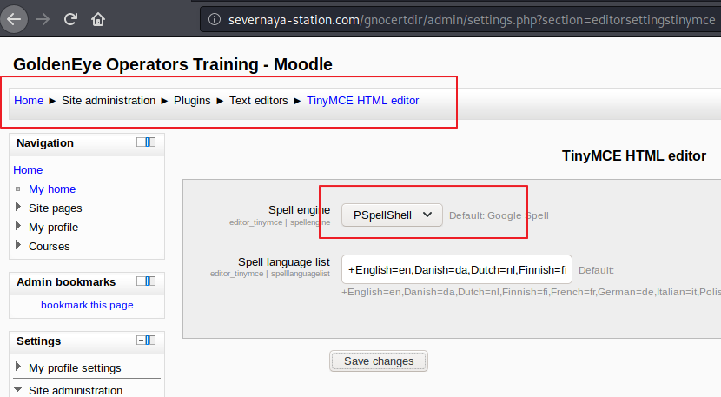Open the My home navigation link

pos(52,189)
